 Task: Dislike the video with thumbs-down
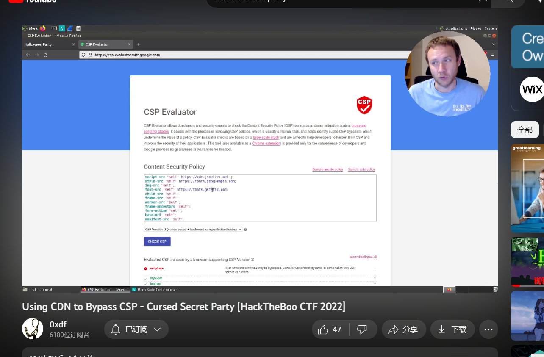(362, 329)
